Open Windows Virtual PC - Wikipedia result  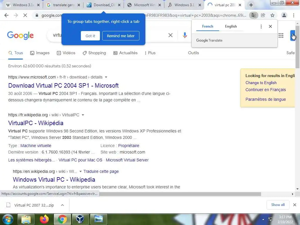tap(54, 180)
